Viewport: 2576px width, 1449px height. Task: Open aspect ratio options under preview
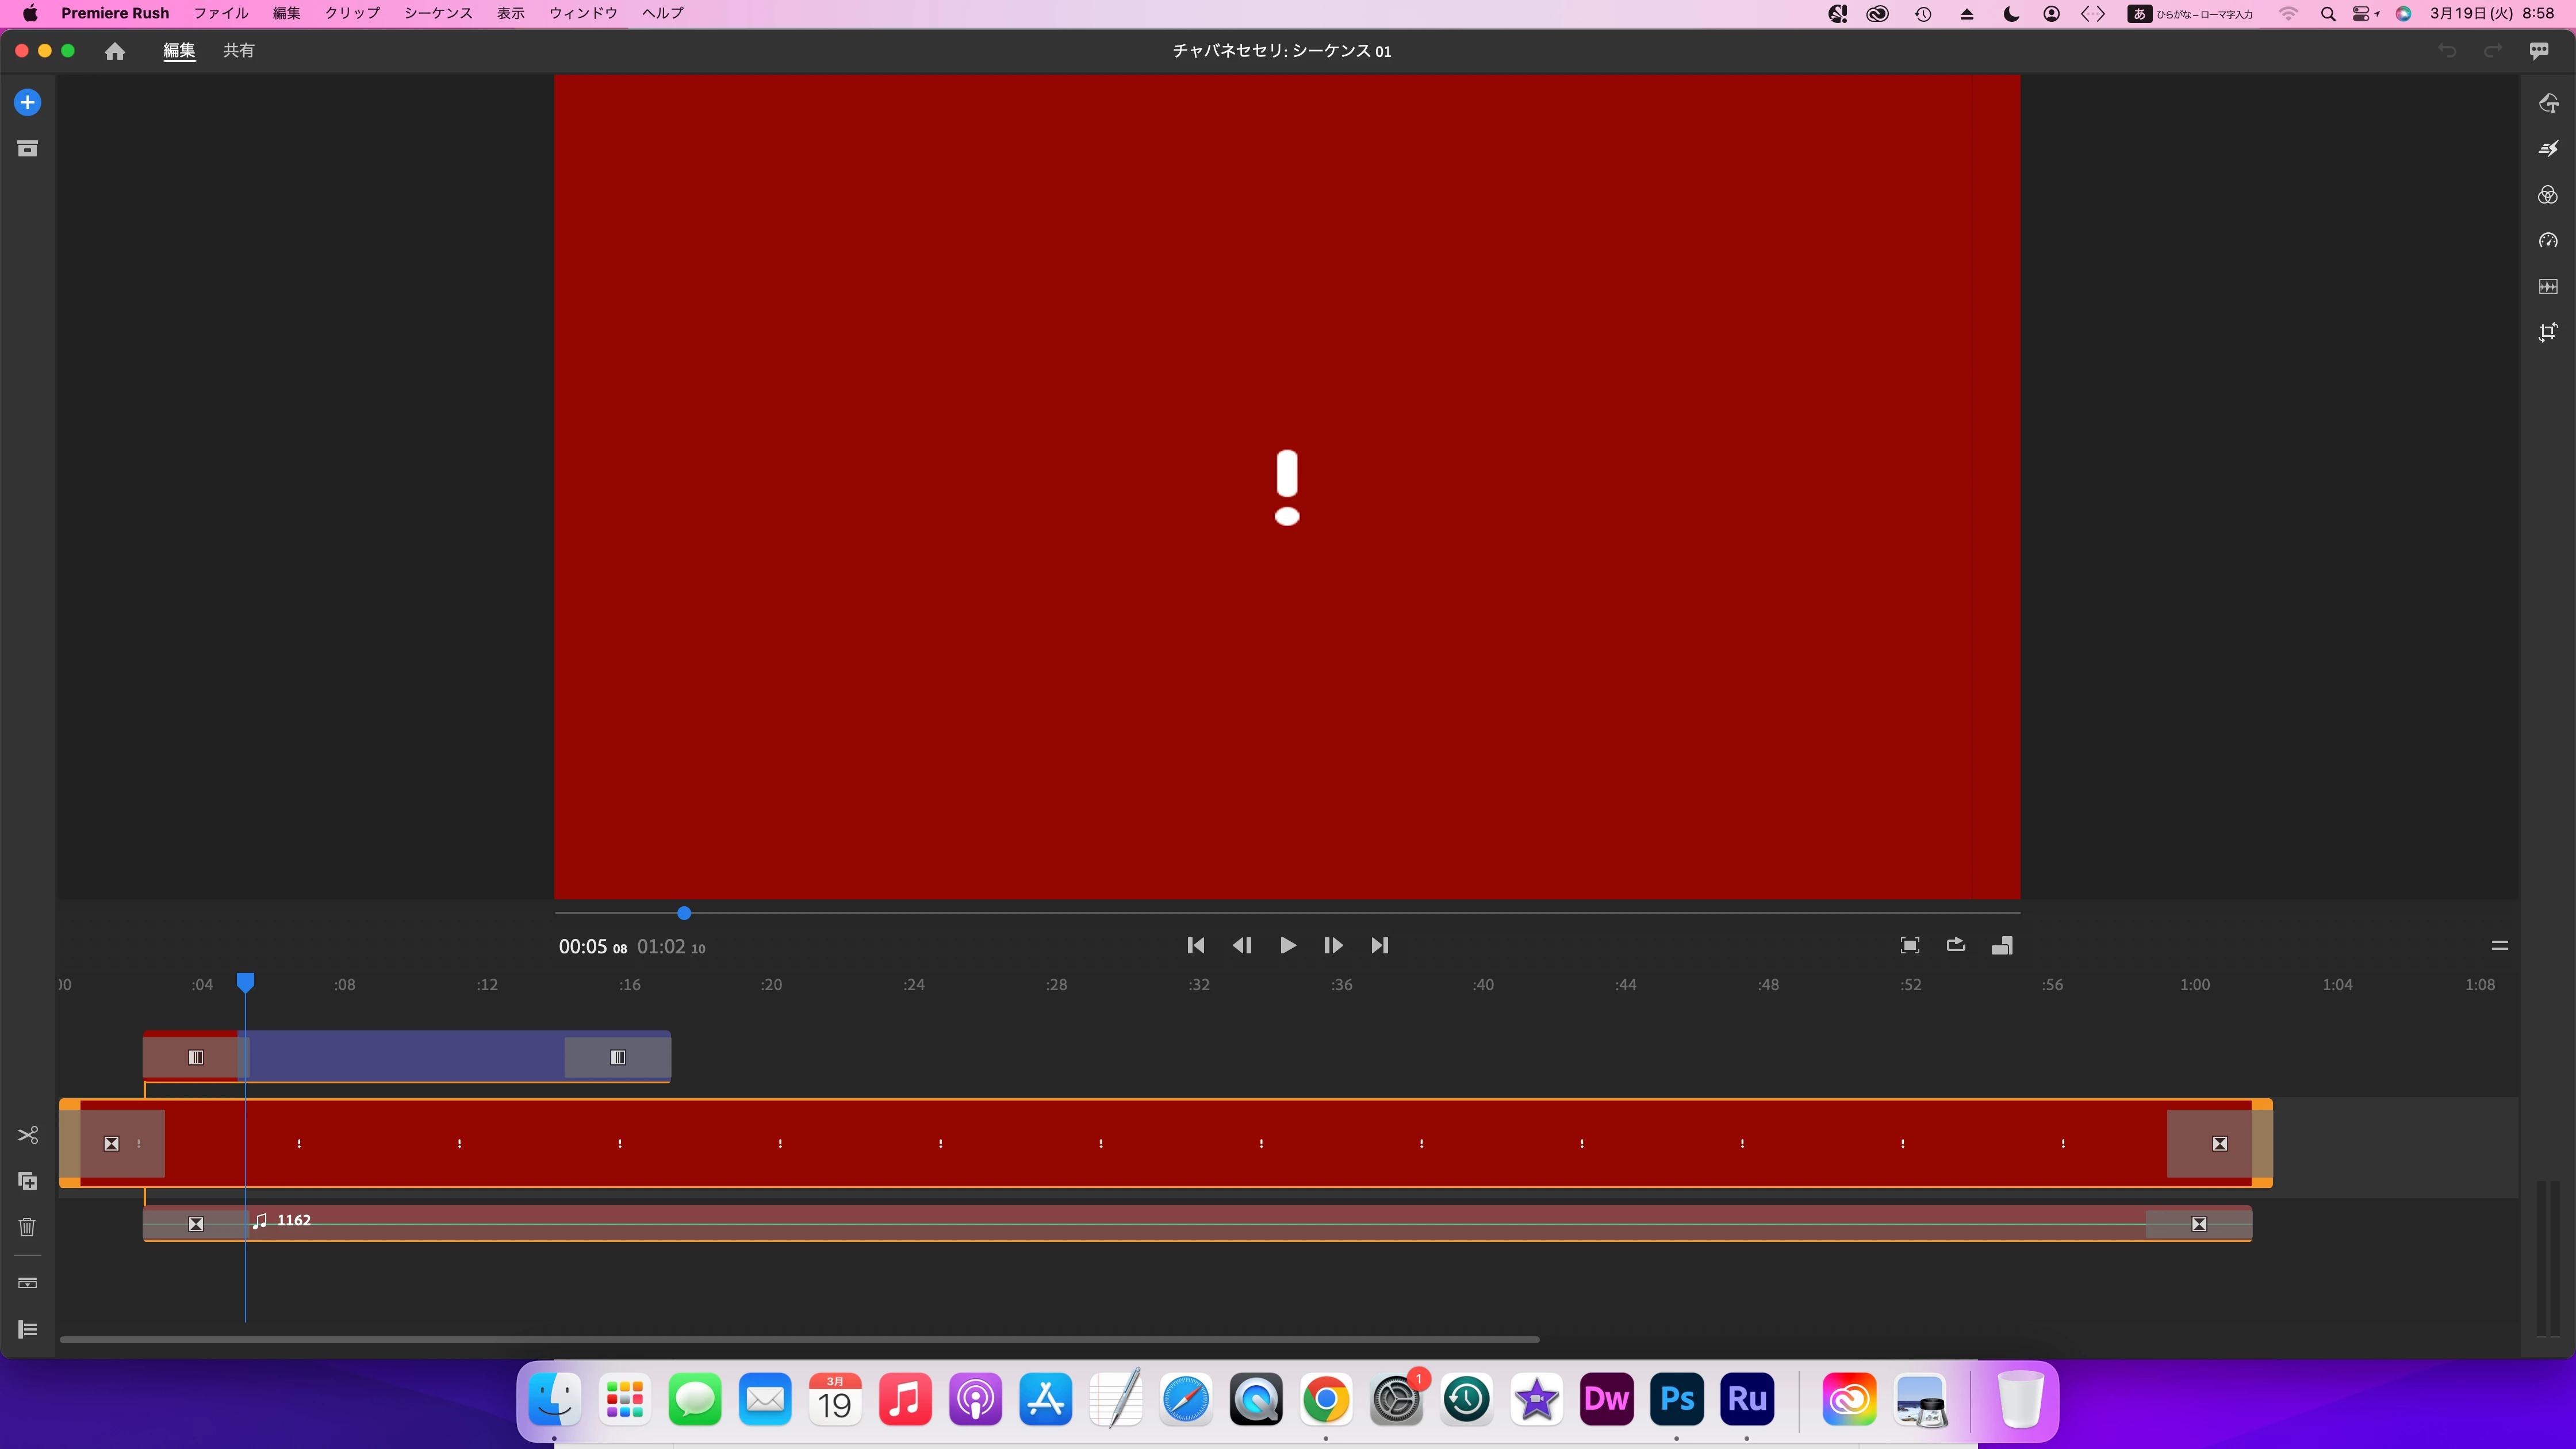point(2001,945)
